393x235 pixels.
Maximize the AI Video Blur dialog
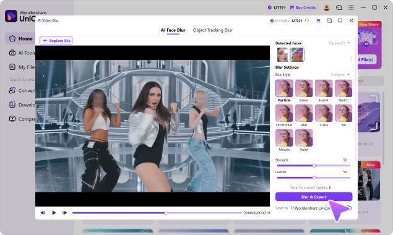340,20
